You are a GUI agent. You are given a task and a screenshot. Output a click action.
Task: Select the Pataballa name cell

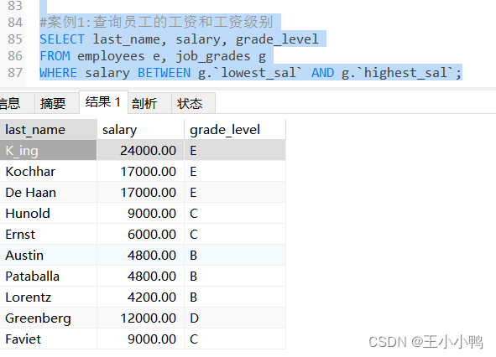[49, 276]
